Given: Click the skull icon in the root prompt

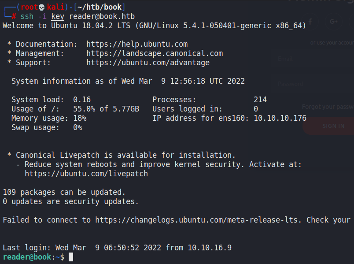Looking at the screenshot, I should (x=41, y=7).
